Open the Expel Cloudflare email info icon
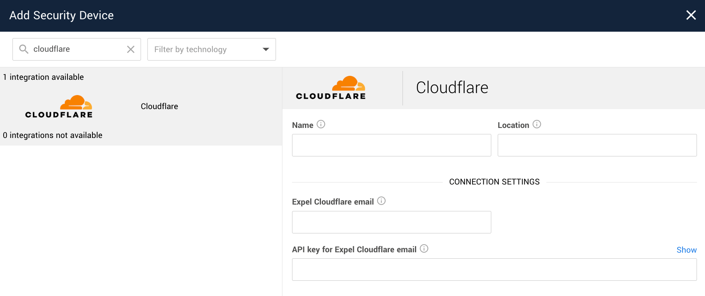The width and height of the screenshot is (705, 296). tap(381, 201)
